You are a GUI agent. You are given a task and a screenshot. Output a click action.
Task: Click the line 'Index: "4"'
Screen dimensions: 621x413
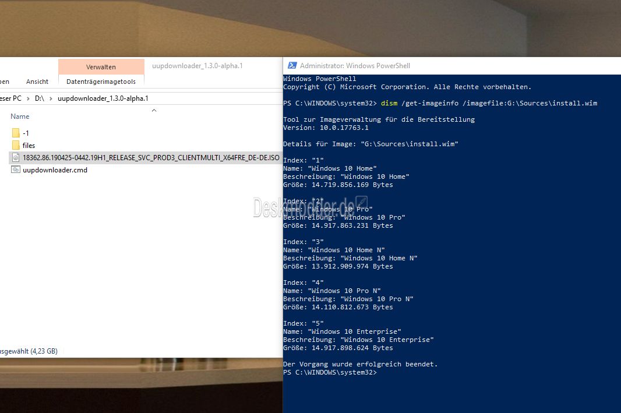[x=304, y=283]
